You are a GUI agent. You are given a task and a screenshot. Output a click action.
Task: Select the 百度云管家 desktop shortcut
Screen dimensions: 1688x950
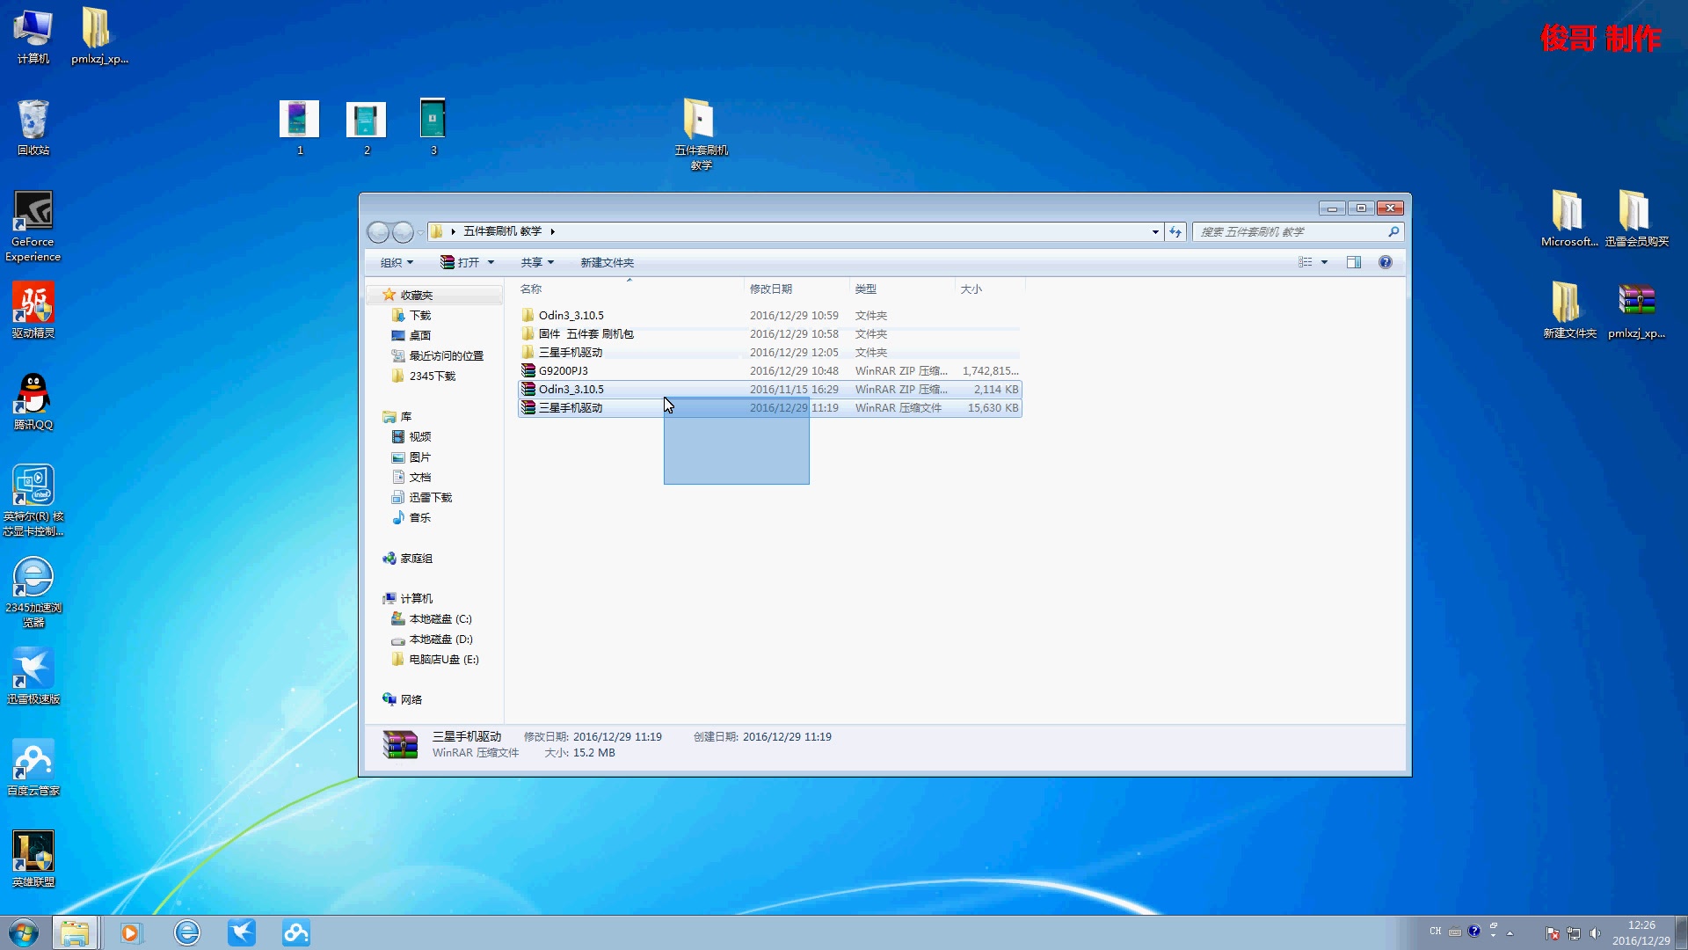coord(33,767)
